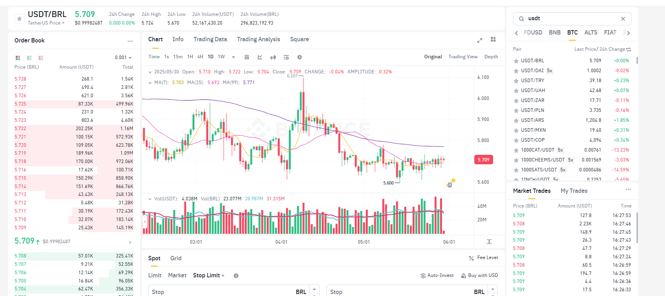Image resolution: width=665 pixels, height=296 pixels.
Task: Open TetherUS Price link
Action: pyautogui.click(x=46, y=23)
